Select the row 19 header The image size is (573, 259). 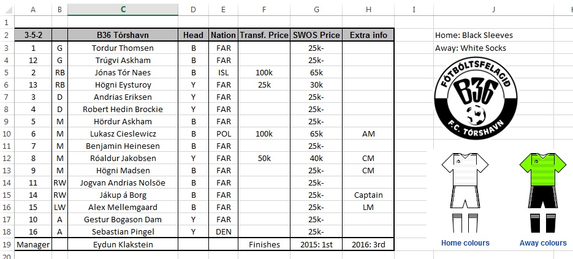point(9,244)
